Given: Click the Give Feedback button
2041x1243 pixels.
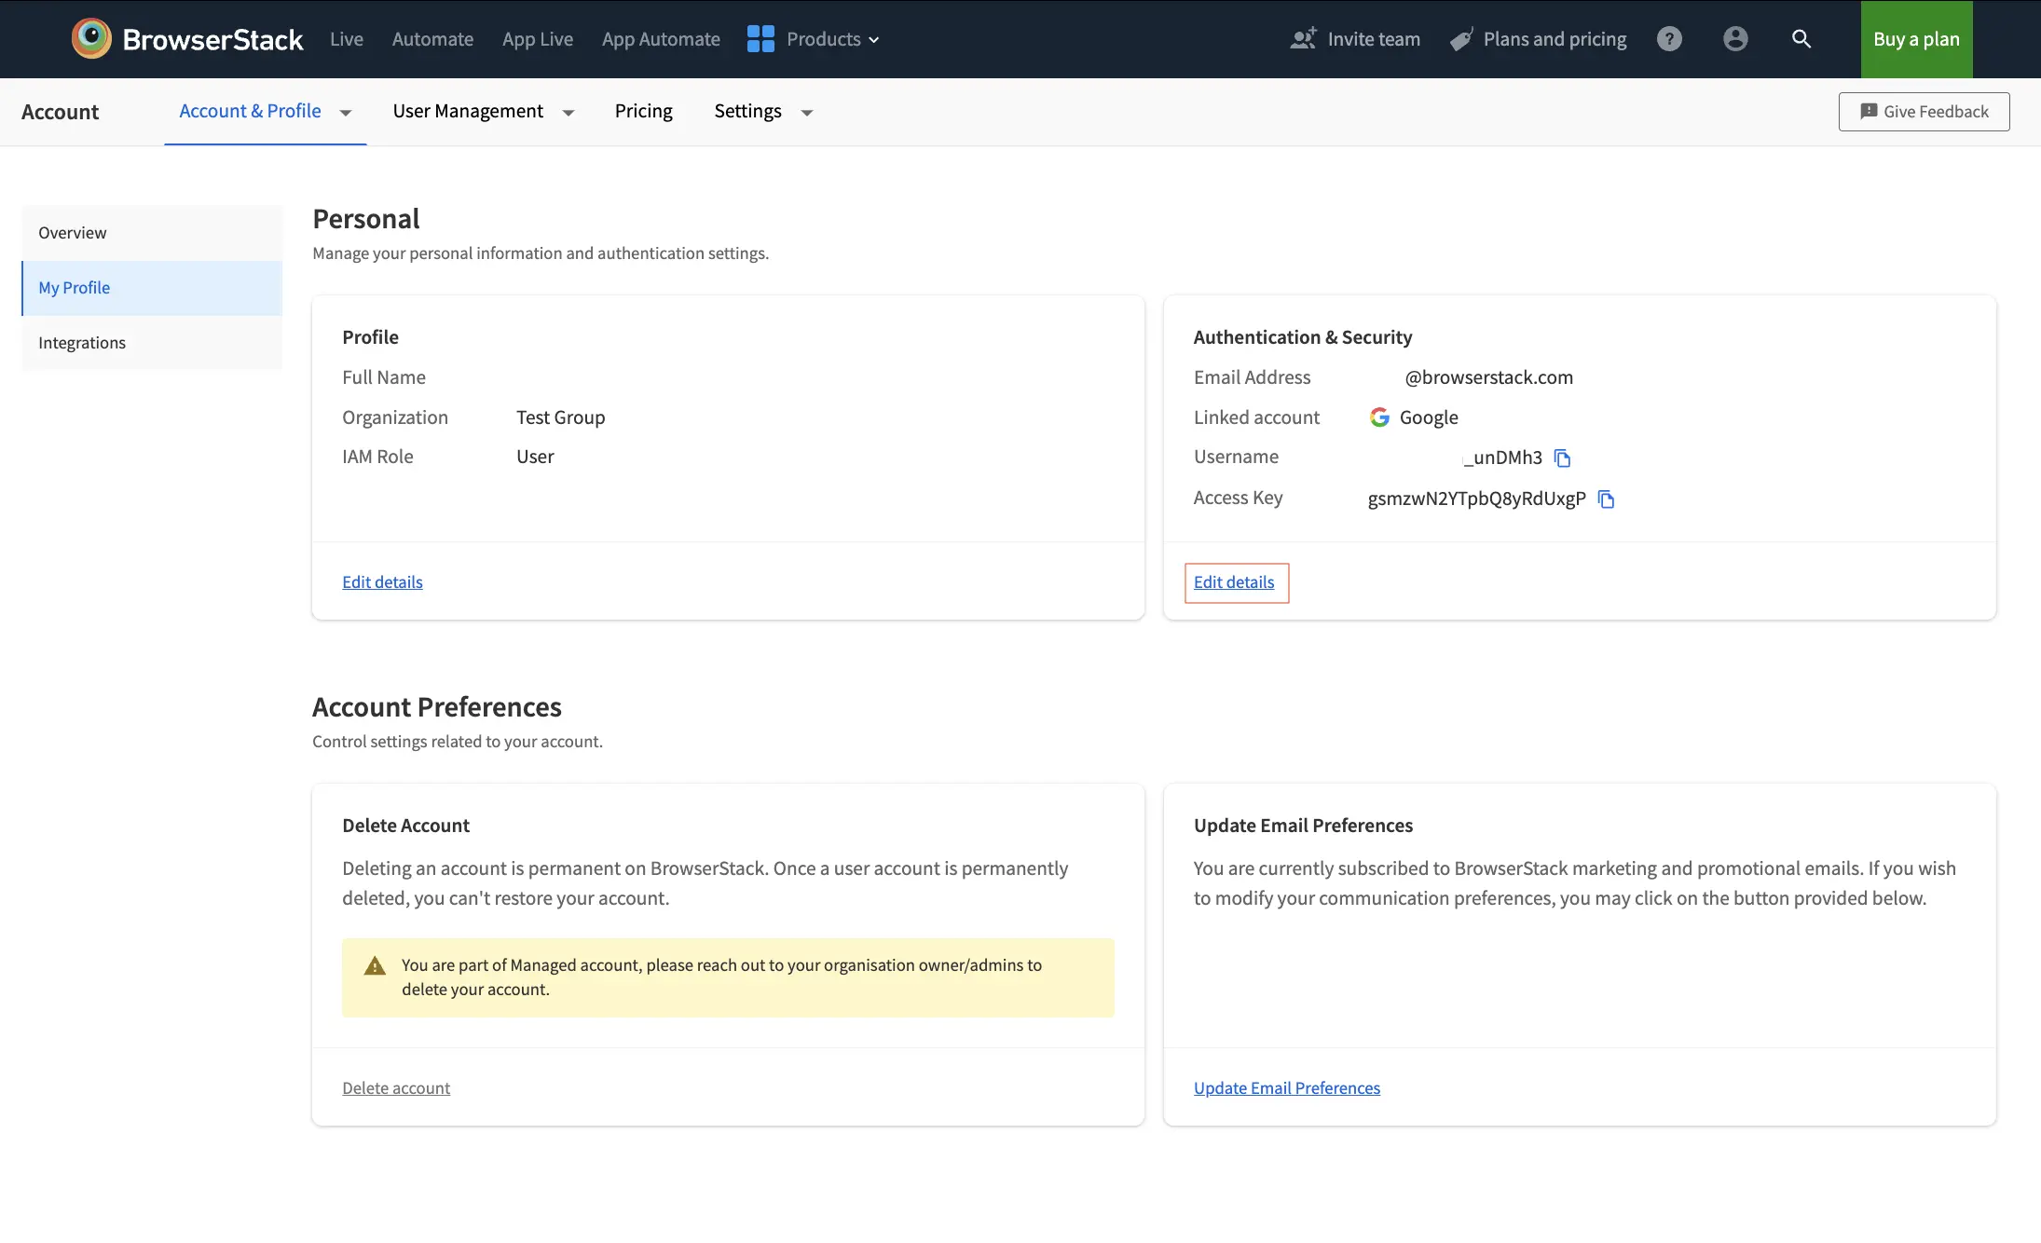Looking at the screenshot, I should click(x=1924, y=112).
